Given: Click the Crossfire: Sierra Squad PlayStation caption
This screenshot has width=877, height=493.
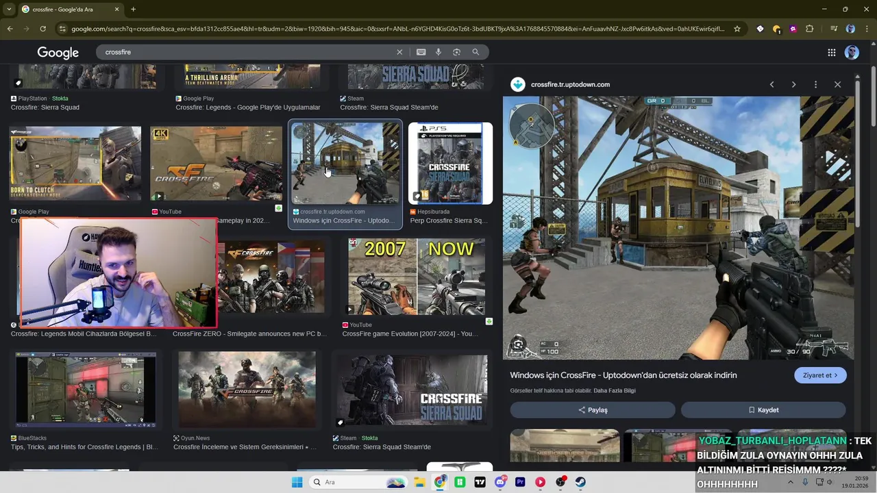Looking at the screenshot, I should (x=45, y=108).
